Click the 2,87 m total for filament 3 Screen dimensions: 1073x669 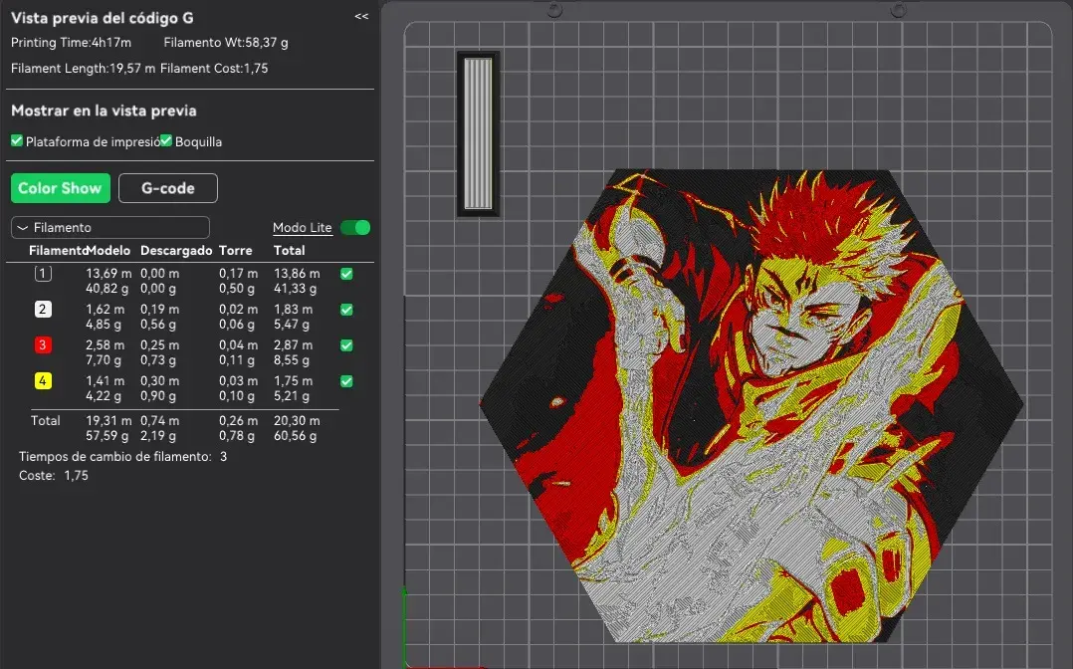[x=293, y=344]
